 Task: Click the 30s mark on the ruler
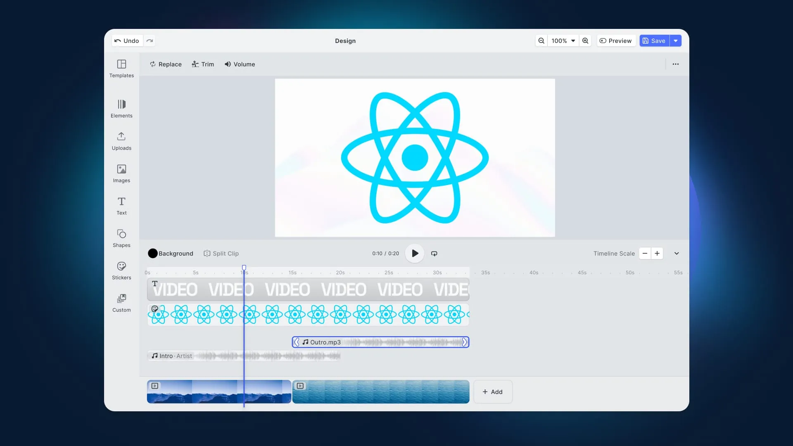click(437, 273)
